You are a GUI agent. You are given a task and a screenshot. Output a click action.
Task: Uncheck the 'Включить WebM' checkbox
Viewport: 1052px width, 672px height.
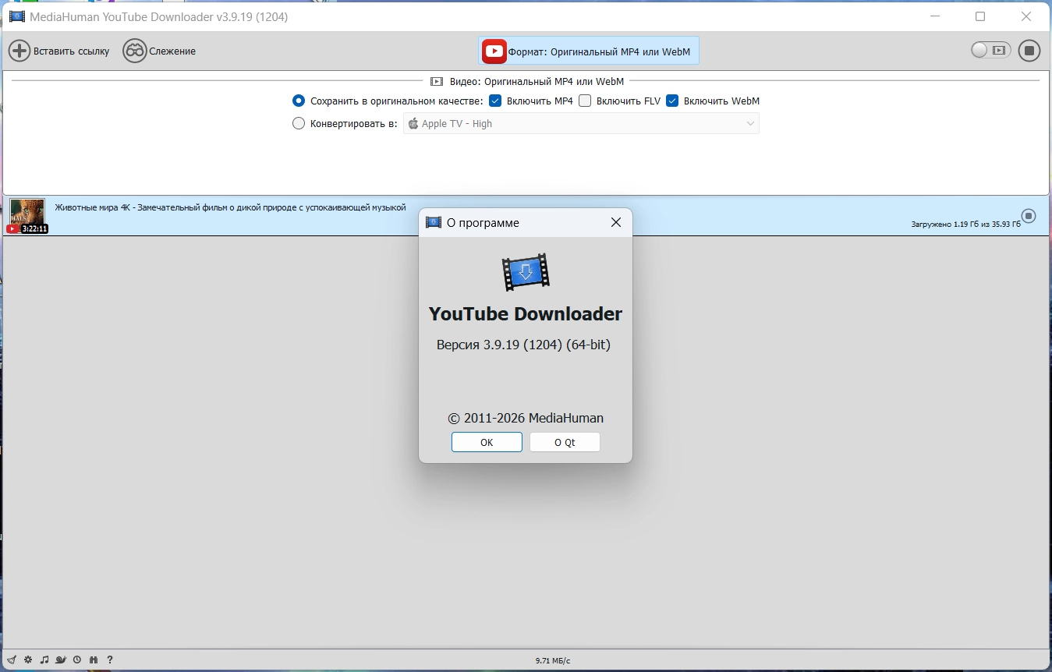pos(672,101)
